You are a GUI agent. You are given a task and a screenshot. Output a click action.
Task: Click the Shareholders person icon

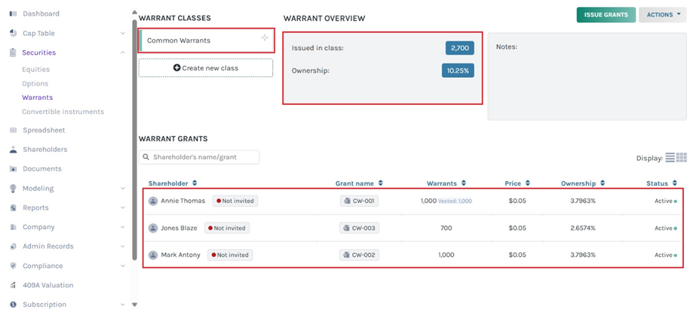pos(13,150)
